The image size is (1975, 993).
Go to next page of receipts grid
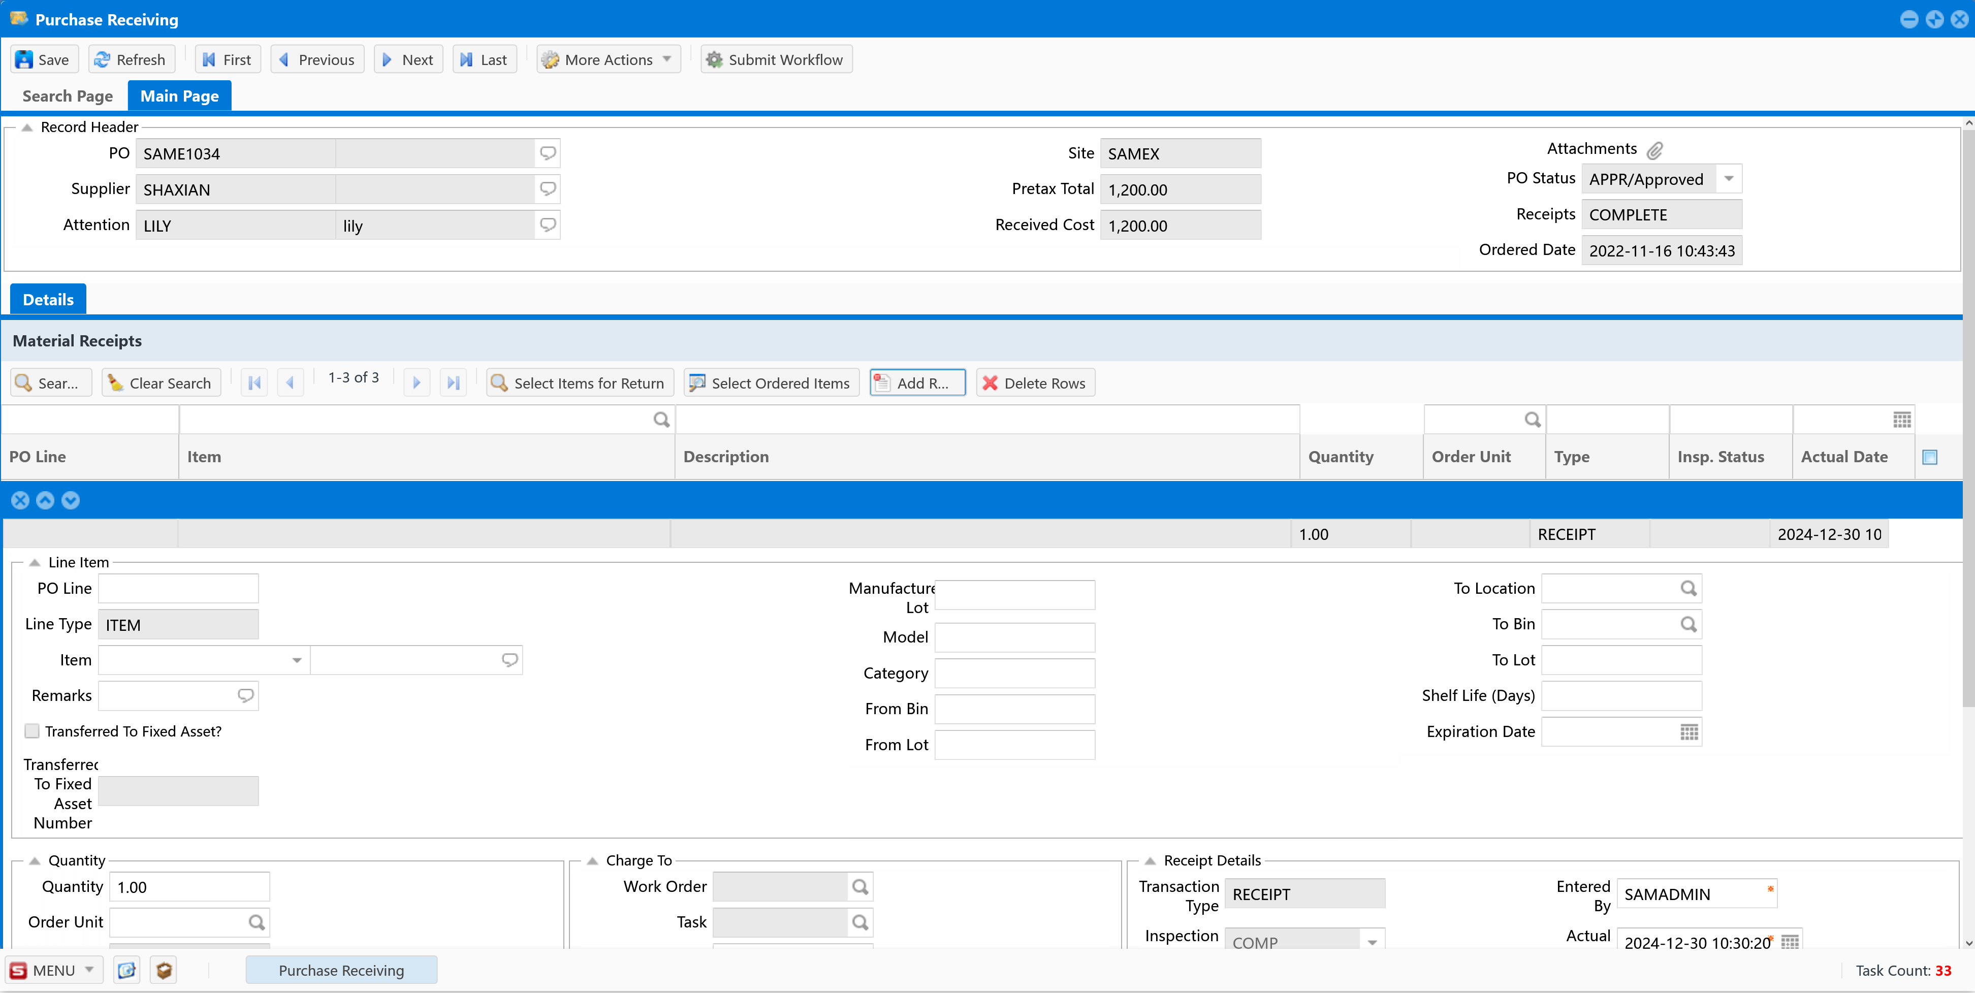point(417,382)
